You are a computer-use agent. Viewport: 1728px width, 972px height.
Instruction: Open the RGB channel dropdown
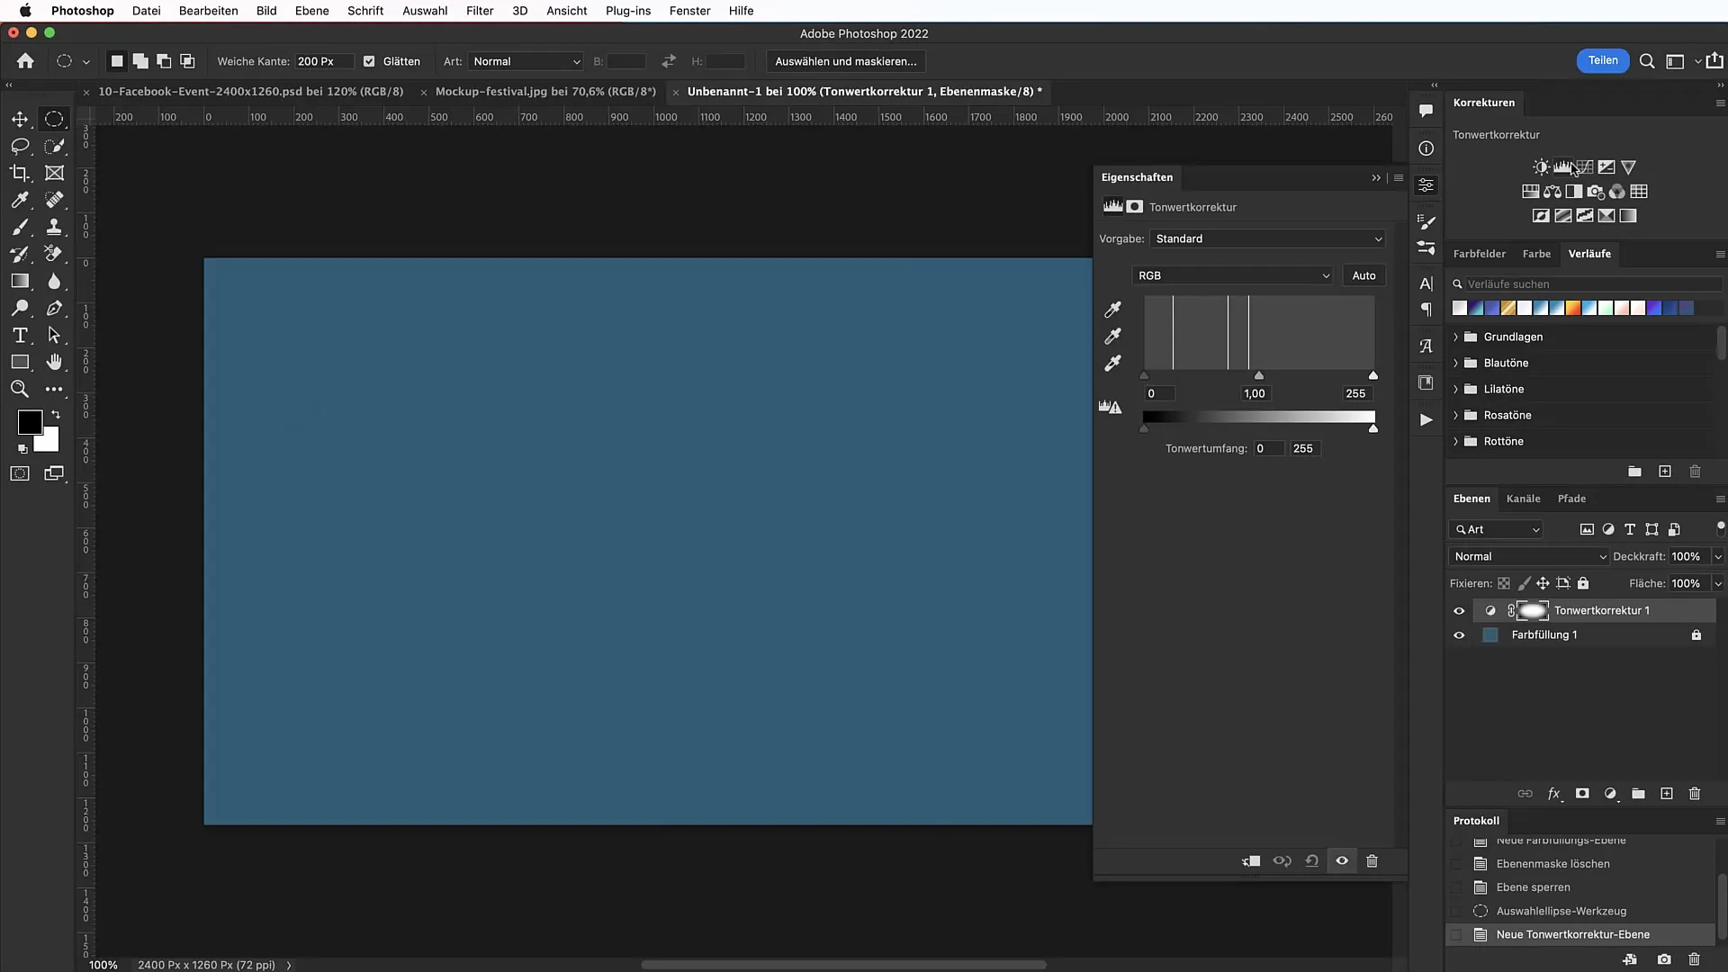[1232, 275]
